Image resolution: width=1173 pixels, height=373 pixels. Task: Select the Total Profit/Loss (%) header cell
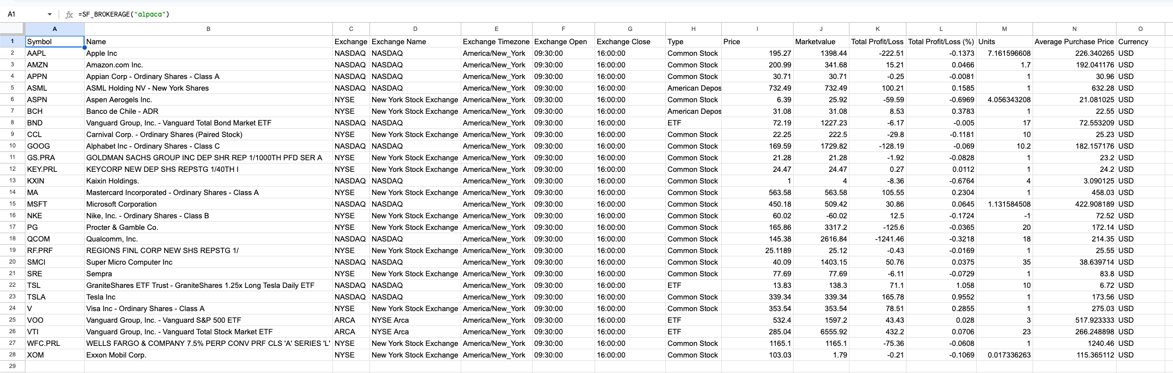pos(941,41)
